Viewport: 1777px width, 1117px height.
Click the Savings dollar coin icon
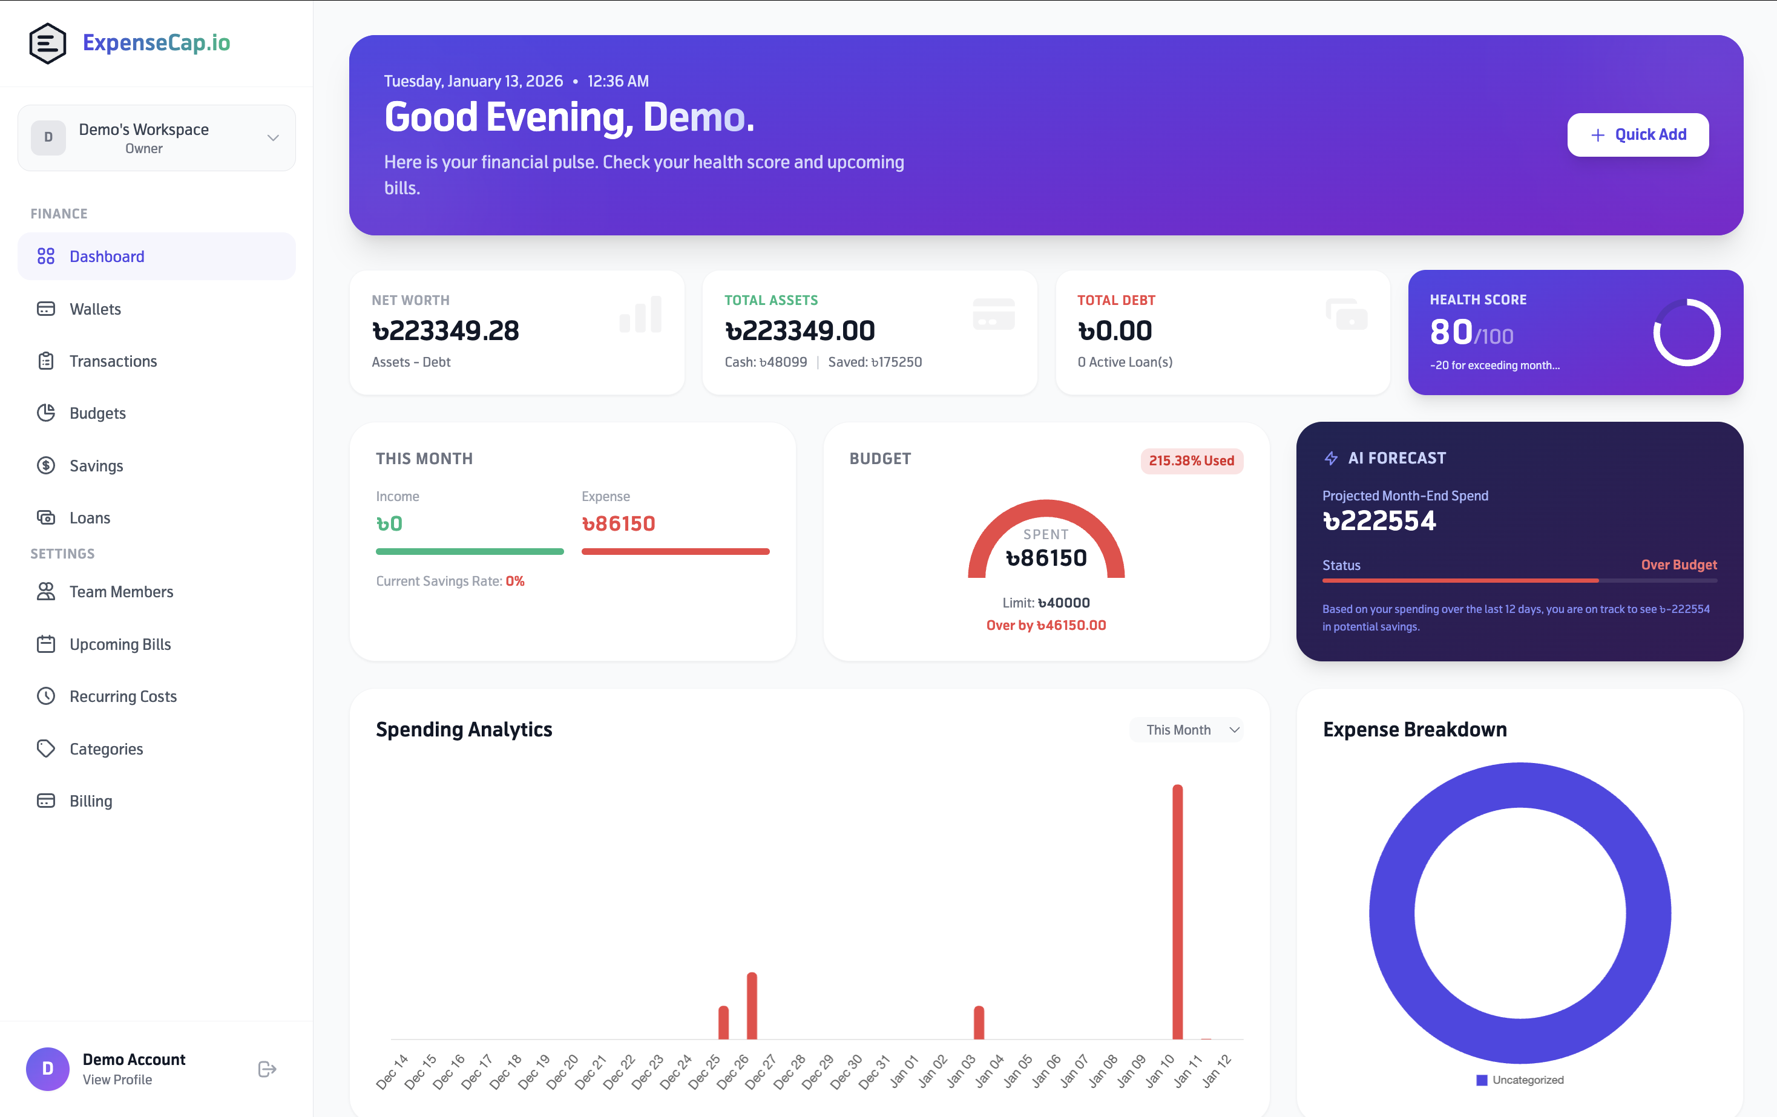(46, 465)
